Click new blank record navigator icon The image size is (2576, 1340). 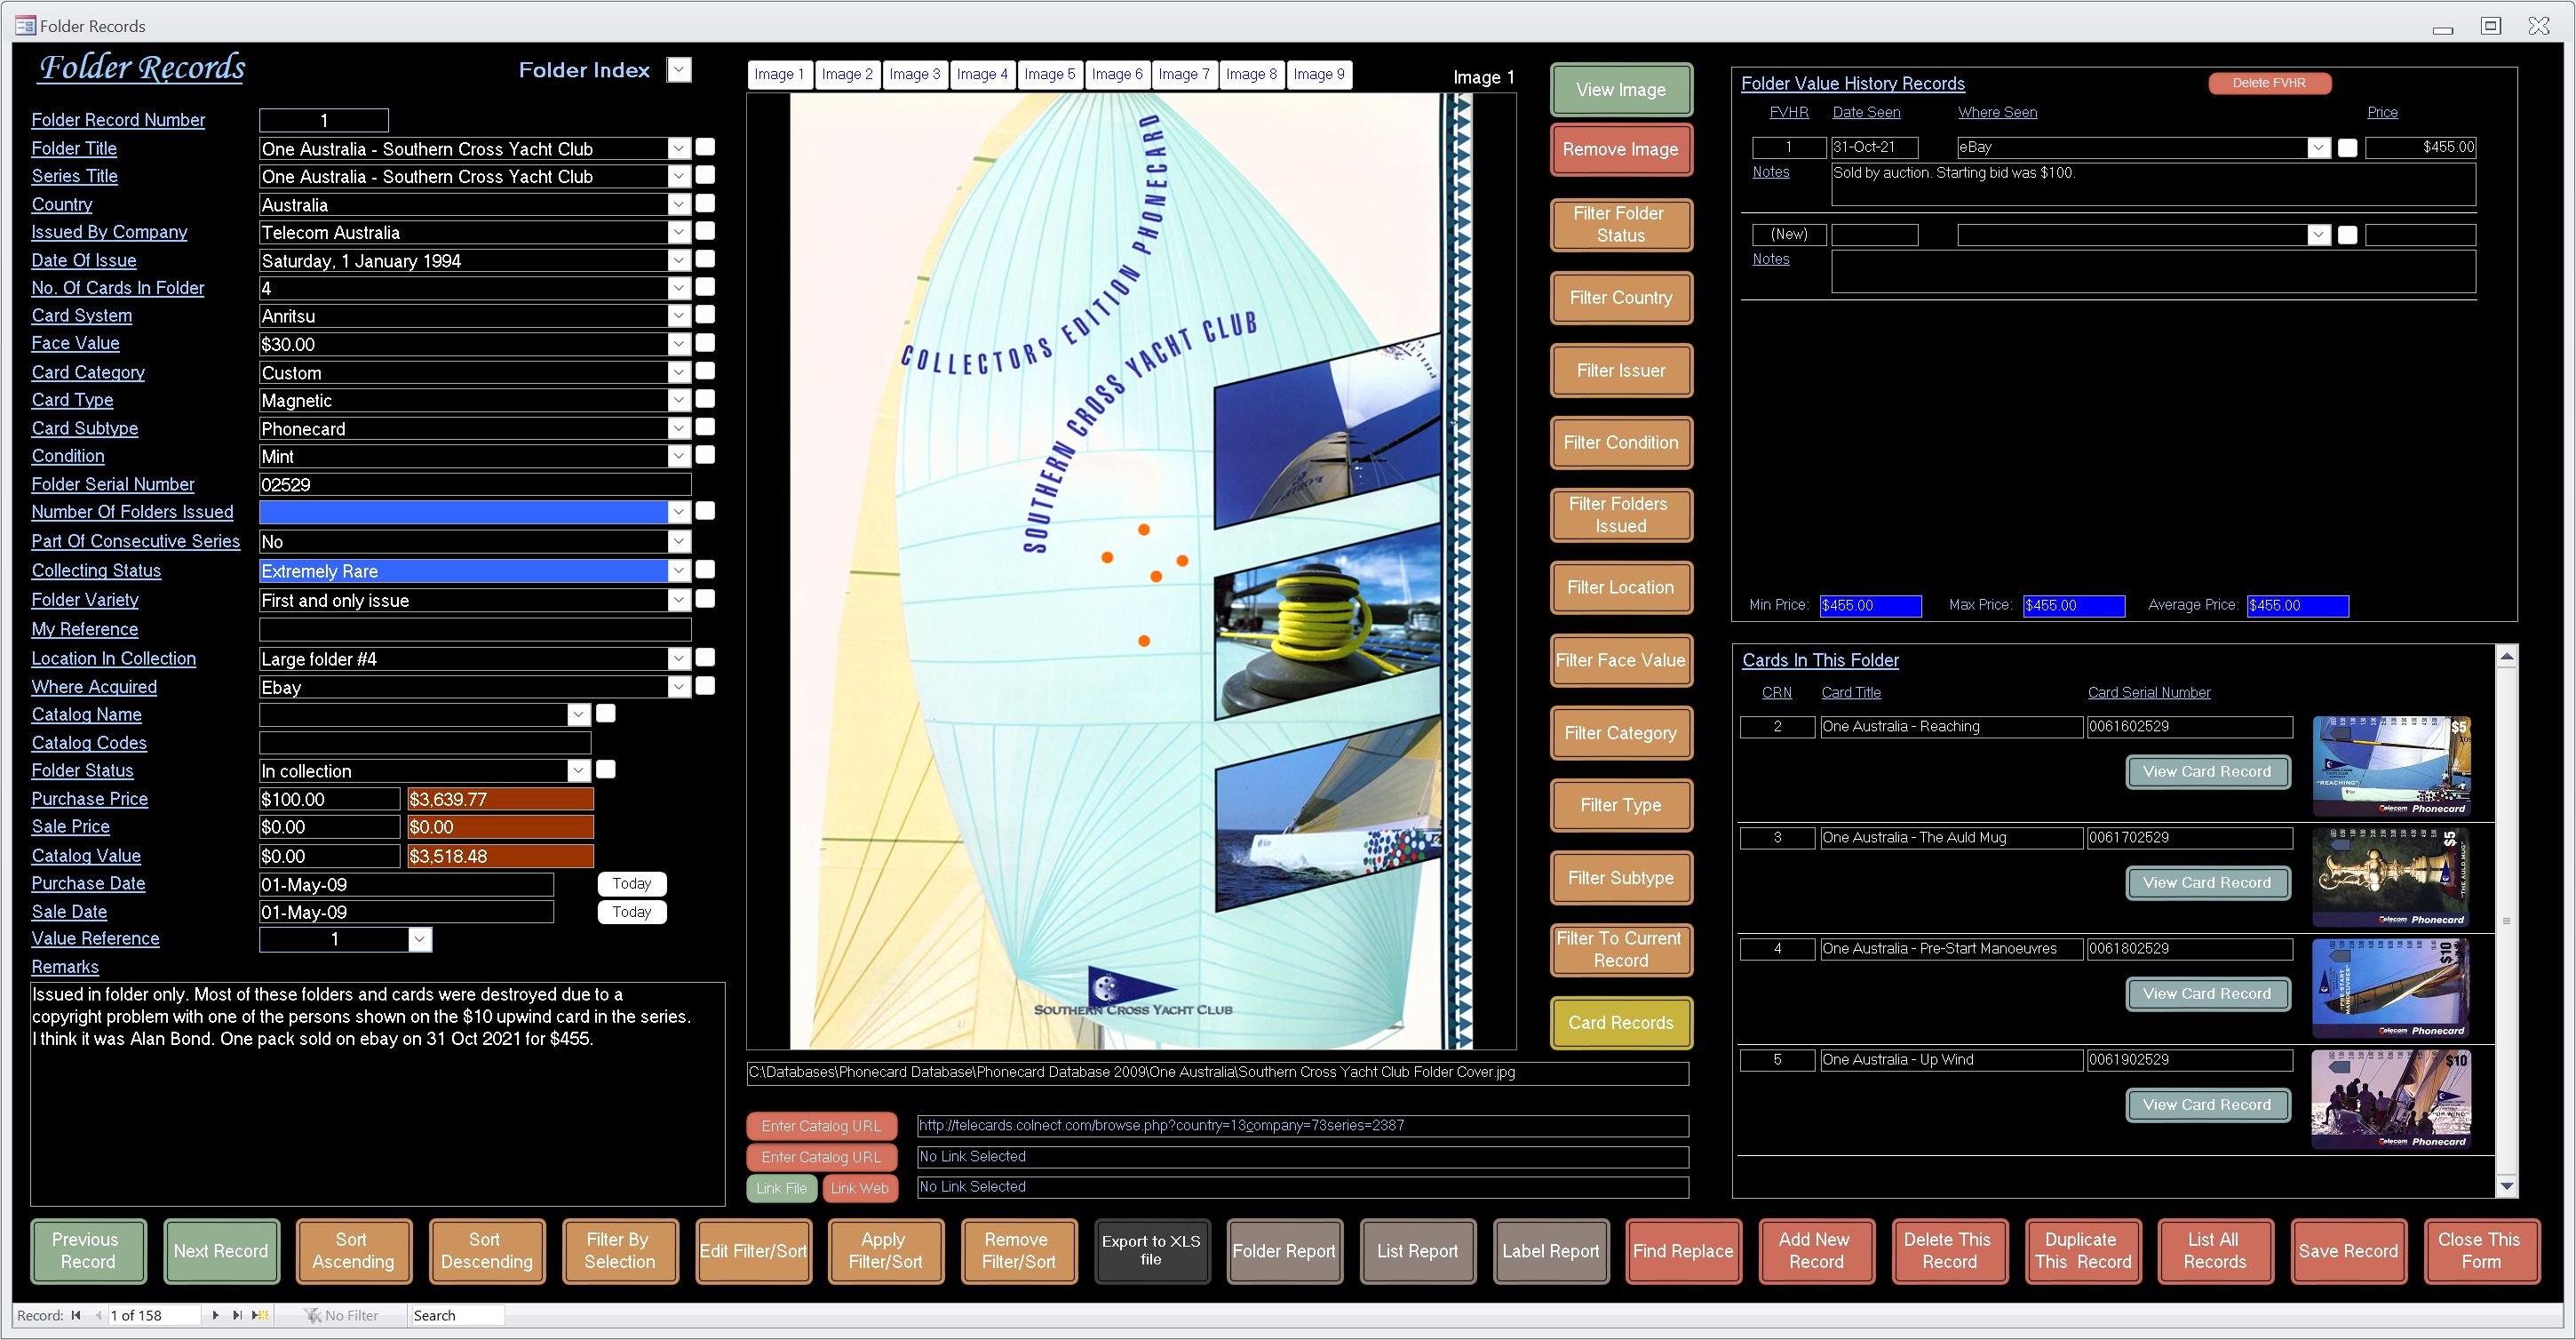(x=259, y=1315)
